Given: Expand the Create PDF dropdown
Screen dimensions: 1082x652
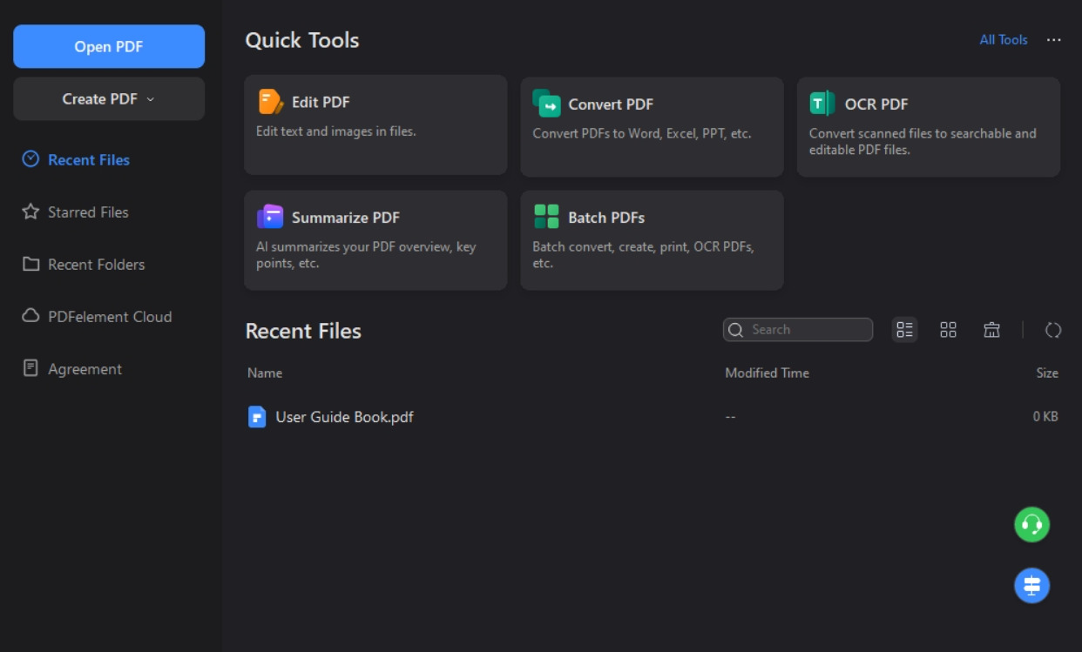Looking at the screenshot, I should click(109, 99).
